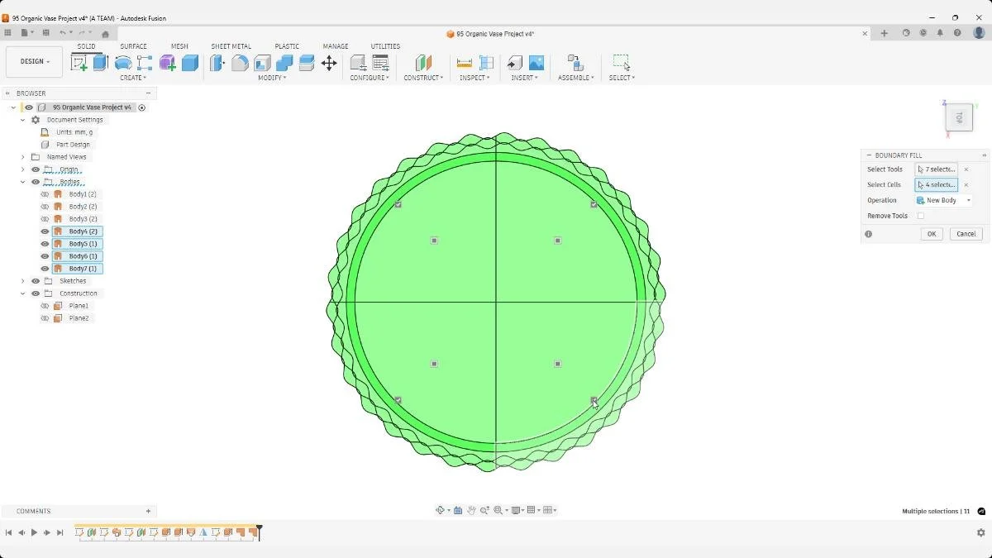The width and height of the screenshot is (992, 558).
Task: Enable the Remove Tools checkbox
Action: [x=921, y=215]
